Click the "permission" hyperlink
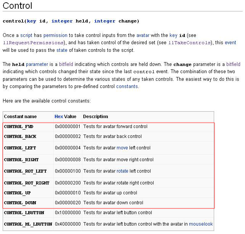245x234 pixels. point(55,35)
